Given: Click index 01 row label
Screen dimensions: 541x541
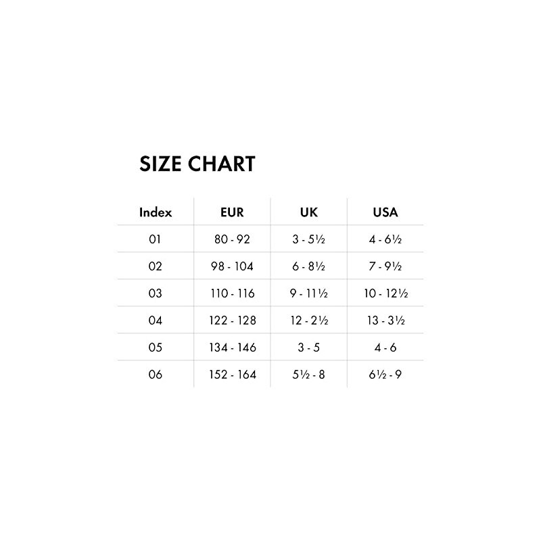Looking at the screenshot, I should [156, 239].
